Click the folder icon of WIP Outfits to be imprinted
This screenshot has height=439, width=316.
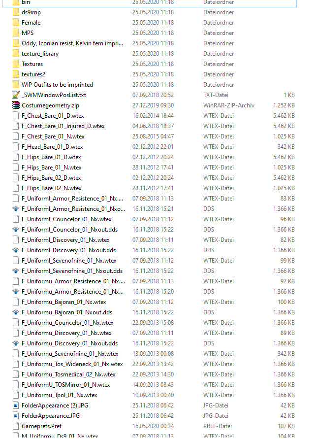pyautogui.click(x=16, y=85)
